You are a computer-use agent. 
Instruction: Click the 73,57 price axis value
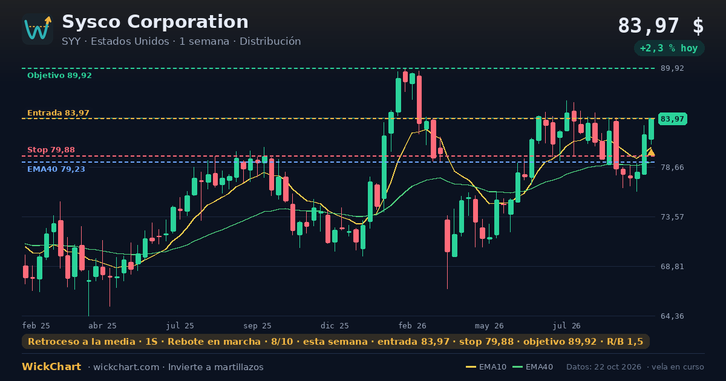pyautogui.click(x=672, y=217)
